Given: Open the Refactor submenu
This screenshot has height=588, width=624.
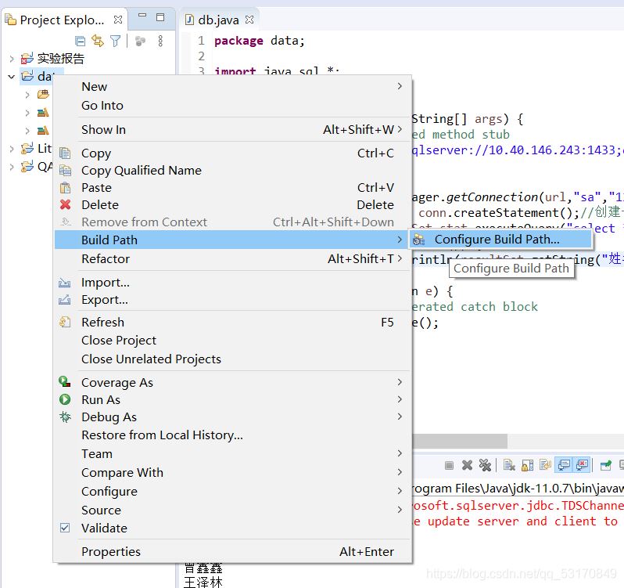Looking at the screenshot, I should pyautogui.click(x=232, y=259).
